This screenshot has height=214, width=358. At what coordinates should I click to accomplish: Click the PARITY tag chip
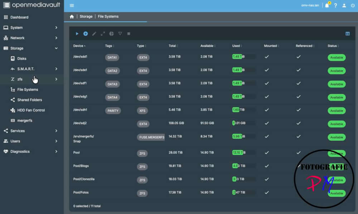pyautogui.click(x=113, y=111)
